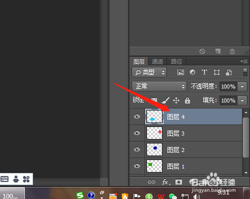
Task: Open the white flag tray icon
Action: [x=136, y=196]
